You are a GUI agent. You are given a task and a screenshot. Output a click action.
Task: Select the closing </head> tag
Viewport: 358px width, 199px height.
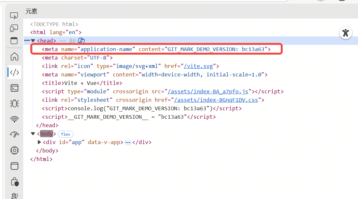pyautogui.click(x=47, y=126)
